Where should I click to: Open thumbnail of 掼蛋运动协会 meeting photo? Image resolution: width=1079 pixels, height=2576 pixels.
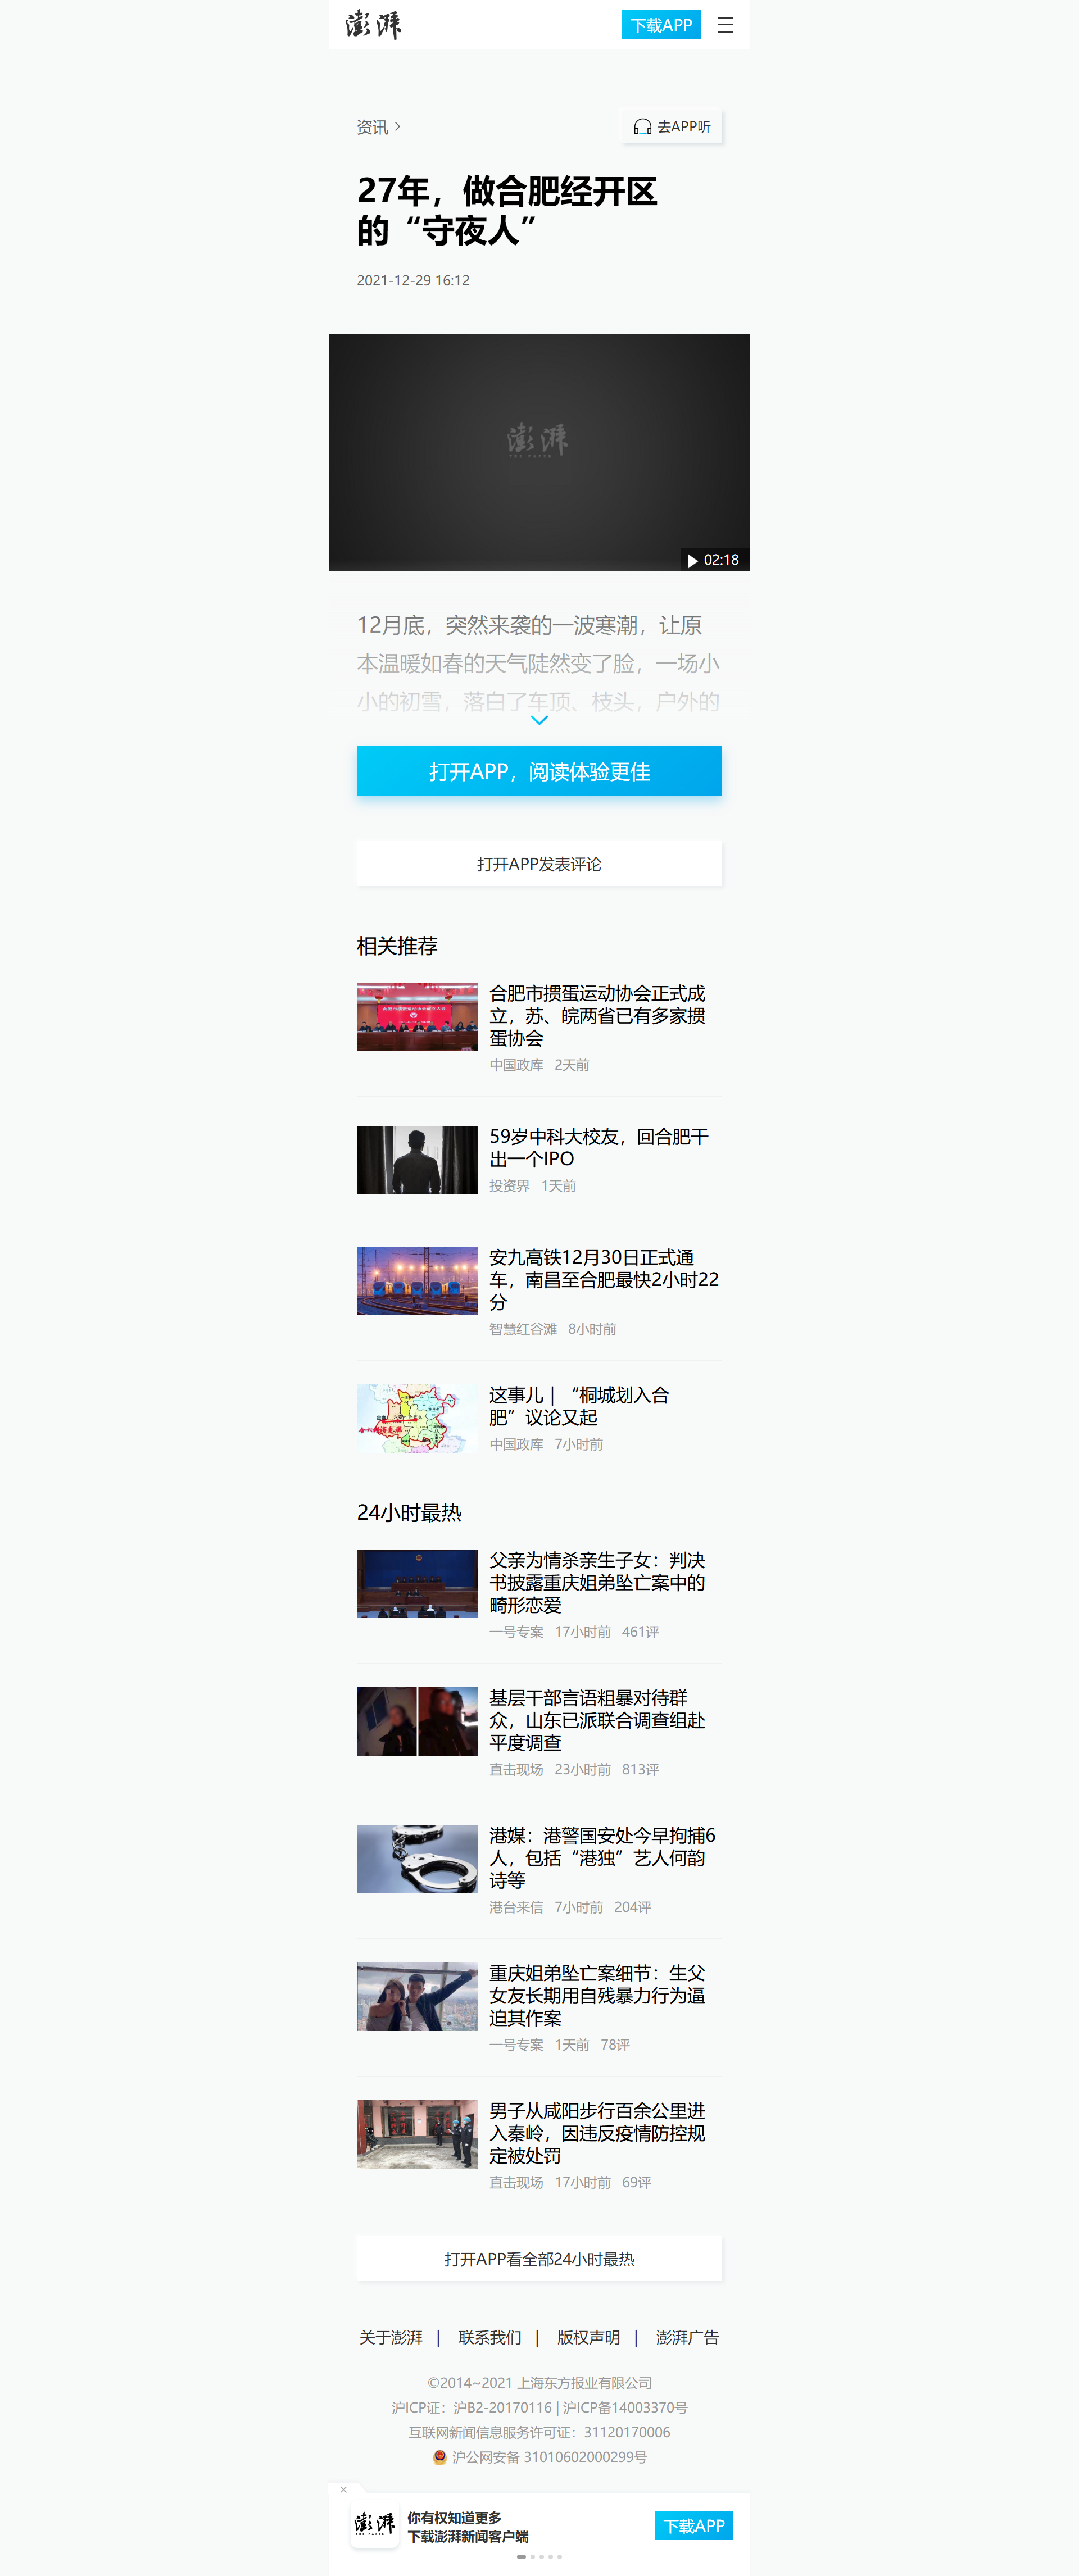(417, 1017)
